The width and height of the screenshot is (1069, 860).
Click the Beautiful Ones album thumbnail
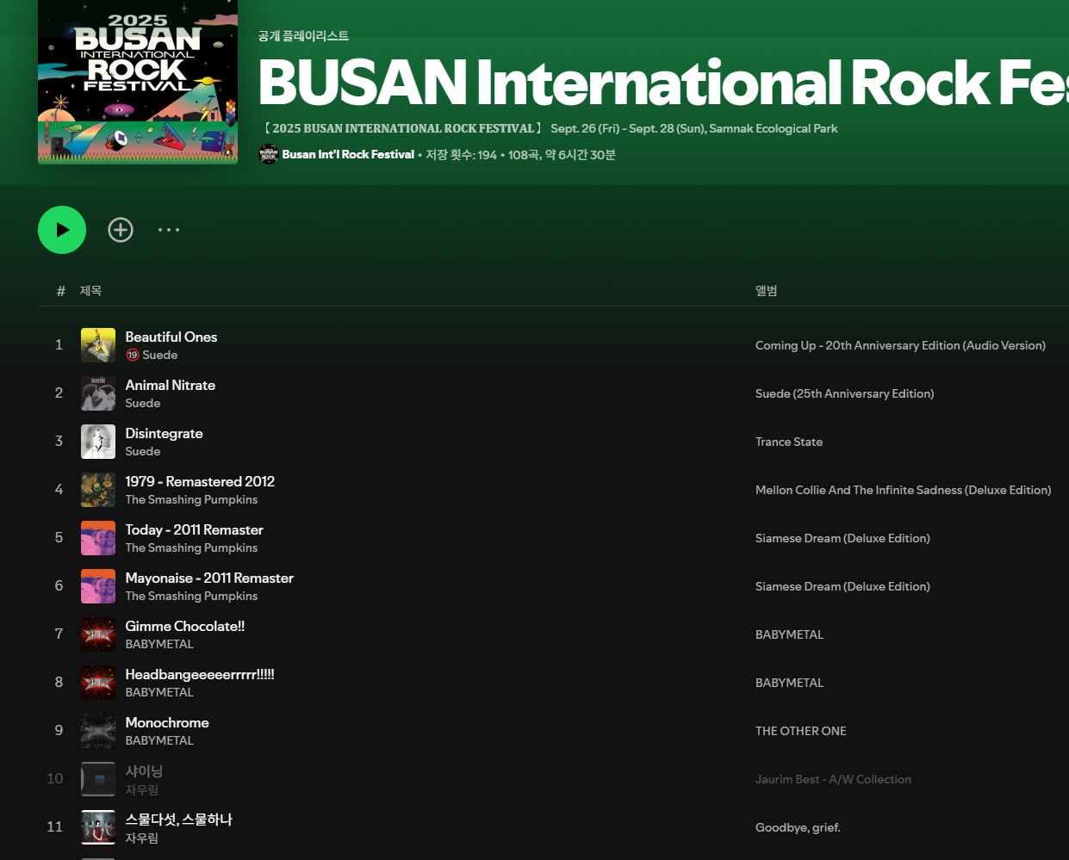tap(98, 345)
